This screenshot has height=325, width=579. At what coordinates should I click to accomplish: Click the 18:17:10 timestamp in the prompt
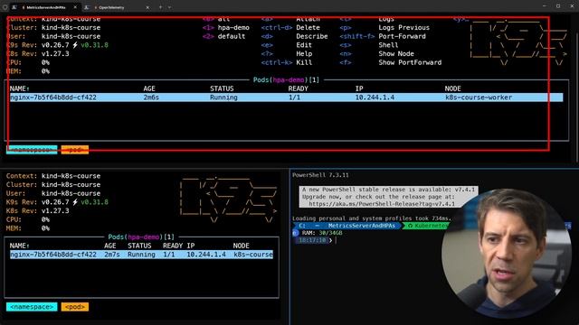pos(312,240)
